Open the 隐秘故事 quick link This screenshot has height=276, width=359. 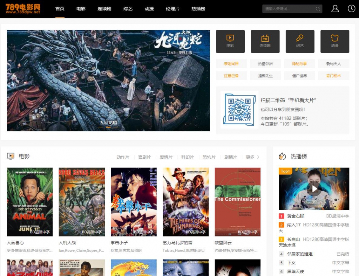(x=299, y=63)
